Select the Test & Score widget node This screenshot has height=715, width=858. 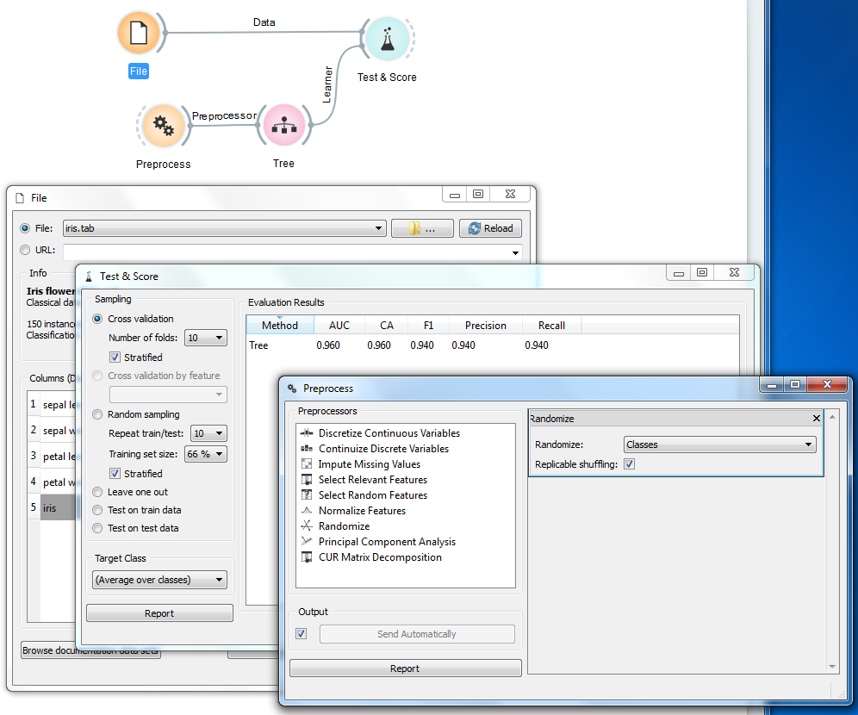coord(388,38)
